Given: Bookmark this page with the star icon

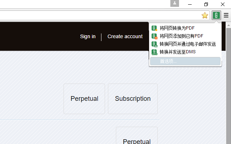Looking at the screenshot, I should coord(205,15).
